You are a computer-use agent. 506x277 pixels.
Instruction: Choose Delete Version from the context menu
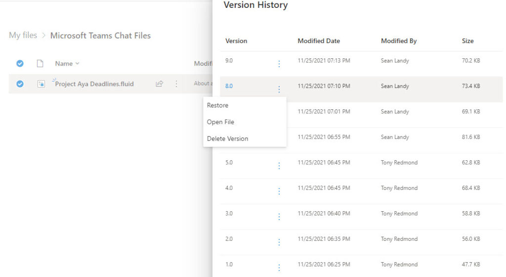[227, 138]
